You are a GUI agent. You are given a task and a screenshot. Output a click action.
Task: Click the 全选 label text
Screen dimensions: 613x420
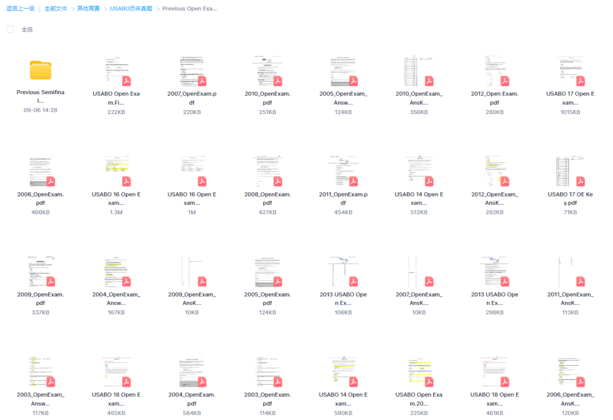[x=27, y=30]
